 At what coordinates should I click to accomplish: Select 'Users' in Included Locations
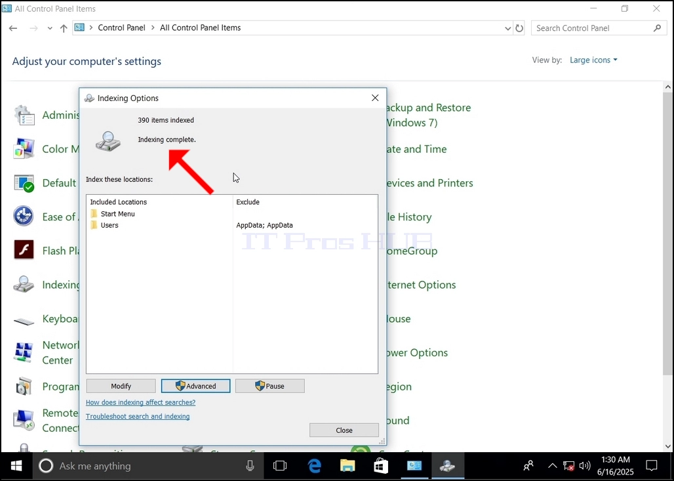click(x=109, y=225)
